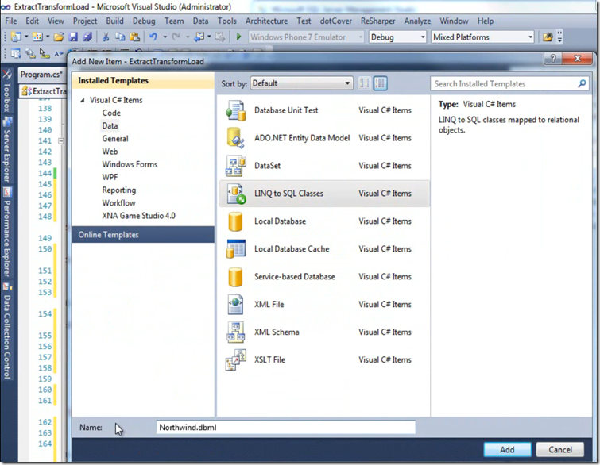Screen dimensions: 600x465
Task: Collapse code outlining at line 141
Action: click(61, 141)
